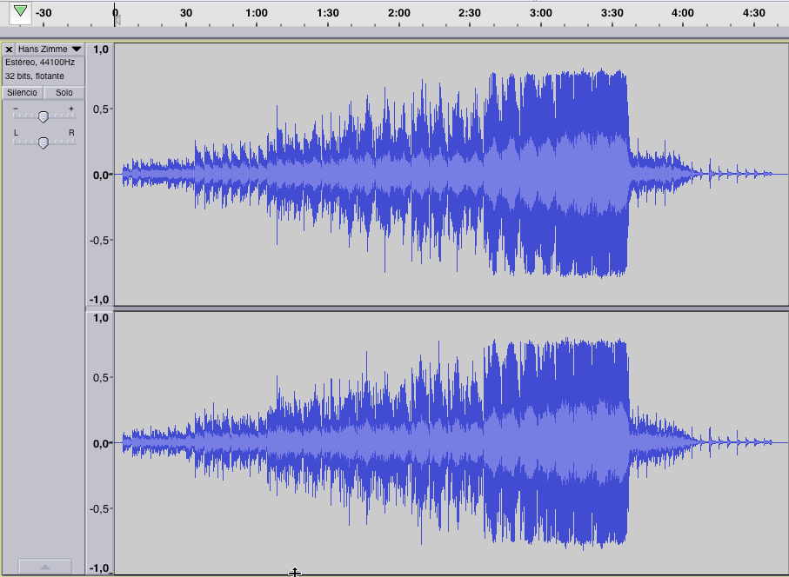Click the 3:00 mark on the timeline
Image resolution: width=789 pixels, height=577 pixels.
540,13
